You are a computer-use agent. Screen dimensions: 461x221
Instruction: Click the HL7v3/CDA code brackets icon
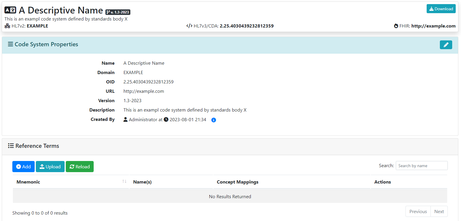click(x=189, y=26)
